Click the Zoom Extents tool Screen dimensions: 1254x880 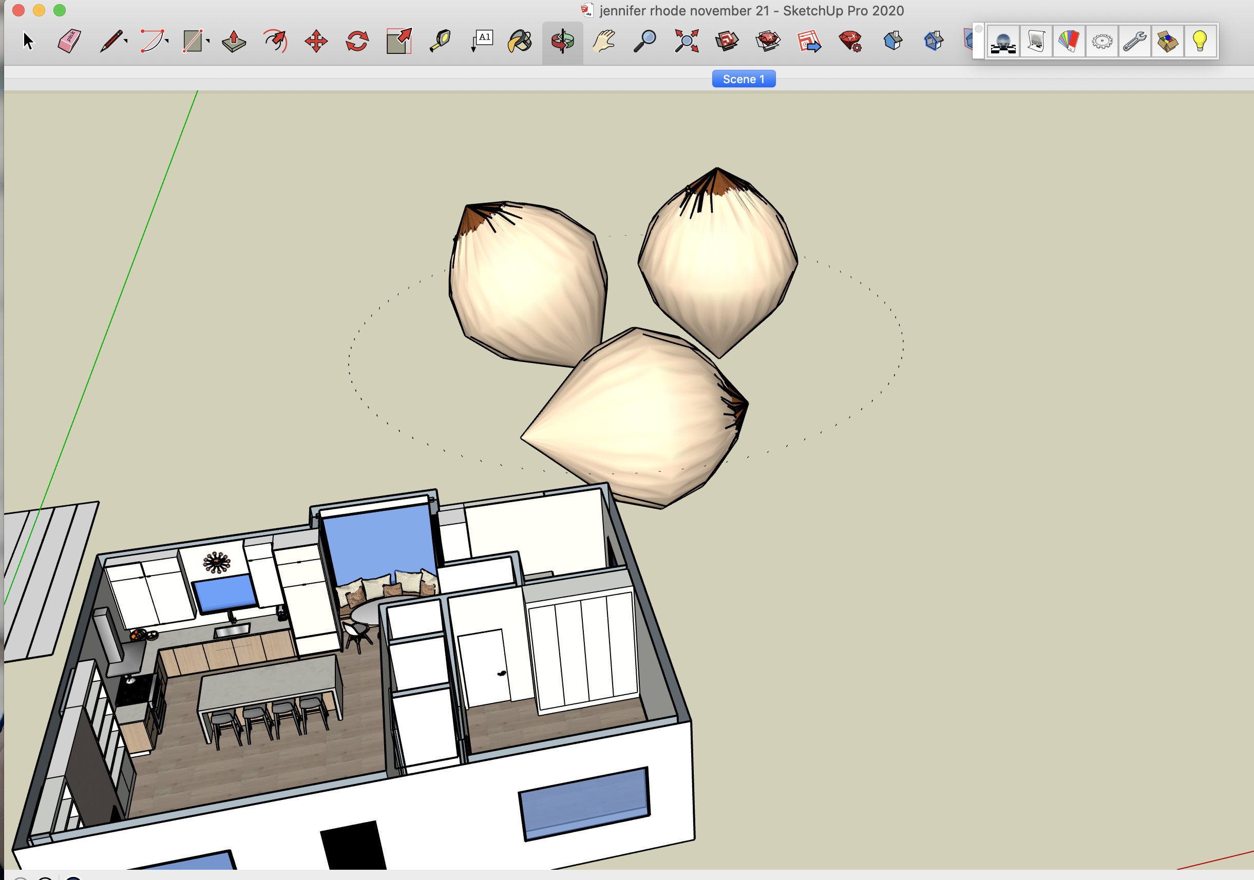[x=687, y=41]
